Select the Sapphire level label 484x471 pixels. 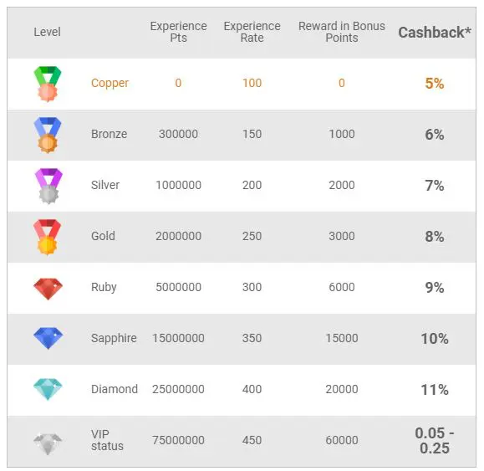pos(114,338)
